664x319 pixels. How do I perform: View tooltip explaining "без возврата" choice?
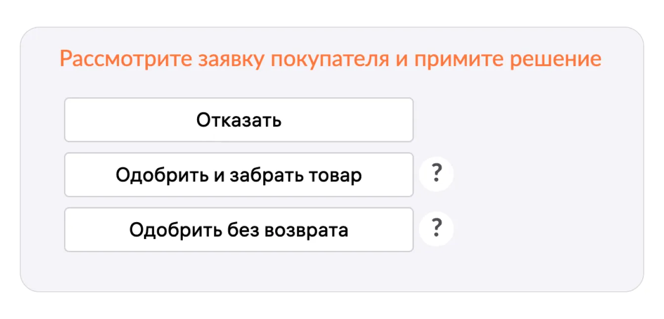(x=436, y=229)
